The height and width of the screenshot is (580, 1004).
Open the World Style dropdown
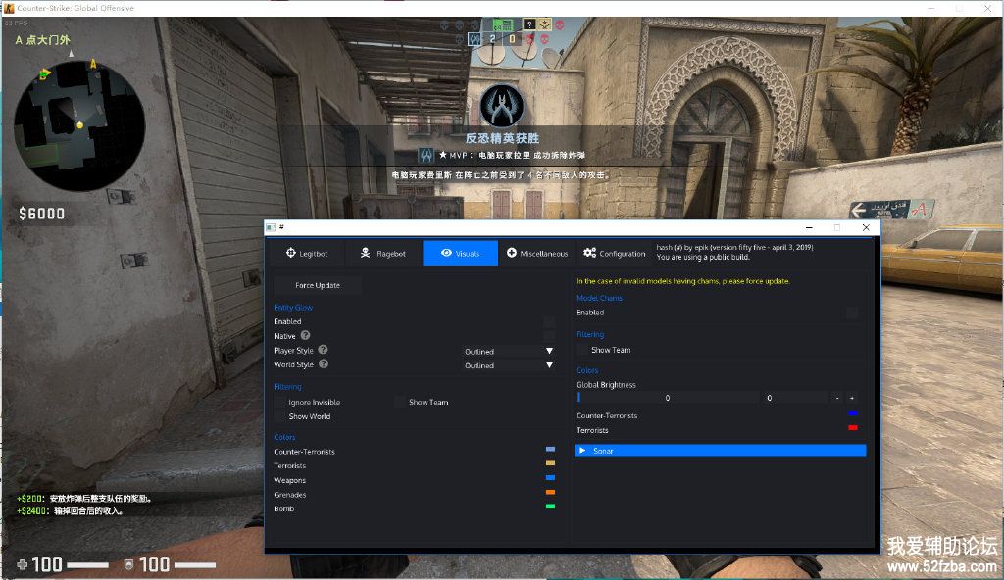coord(509,365)
